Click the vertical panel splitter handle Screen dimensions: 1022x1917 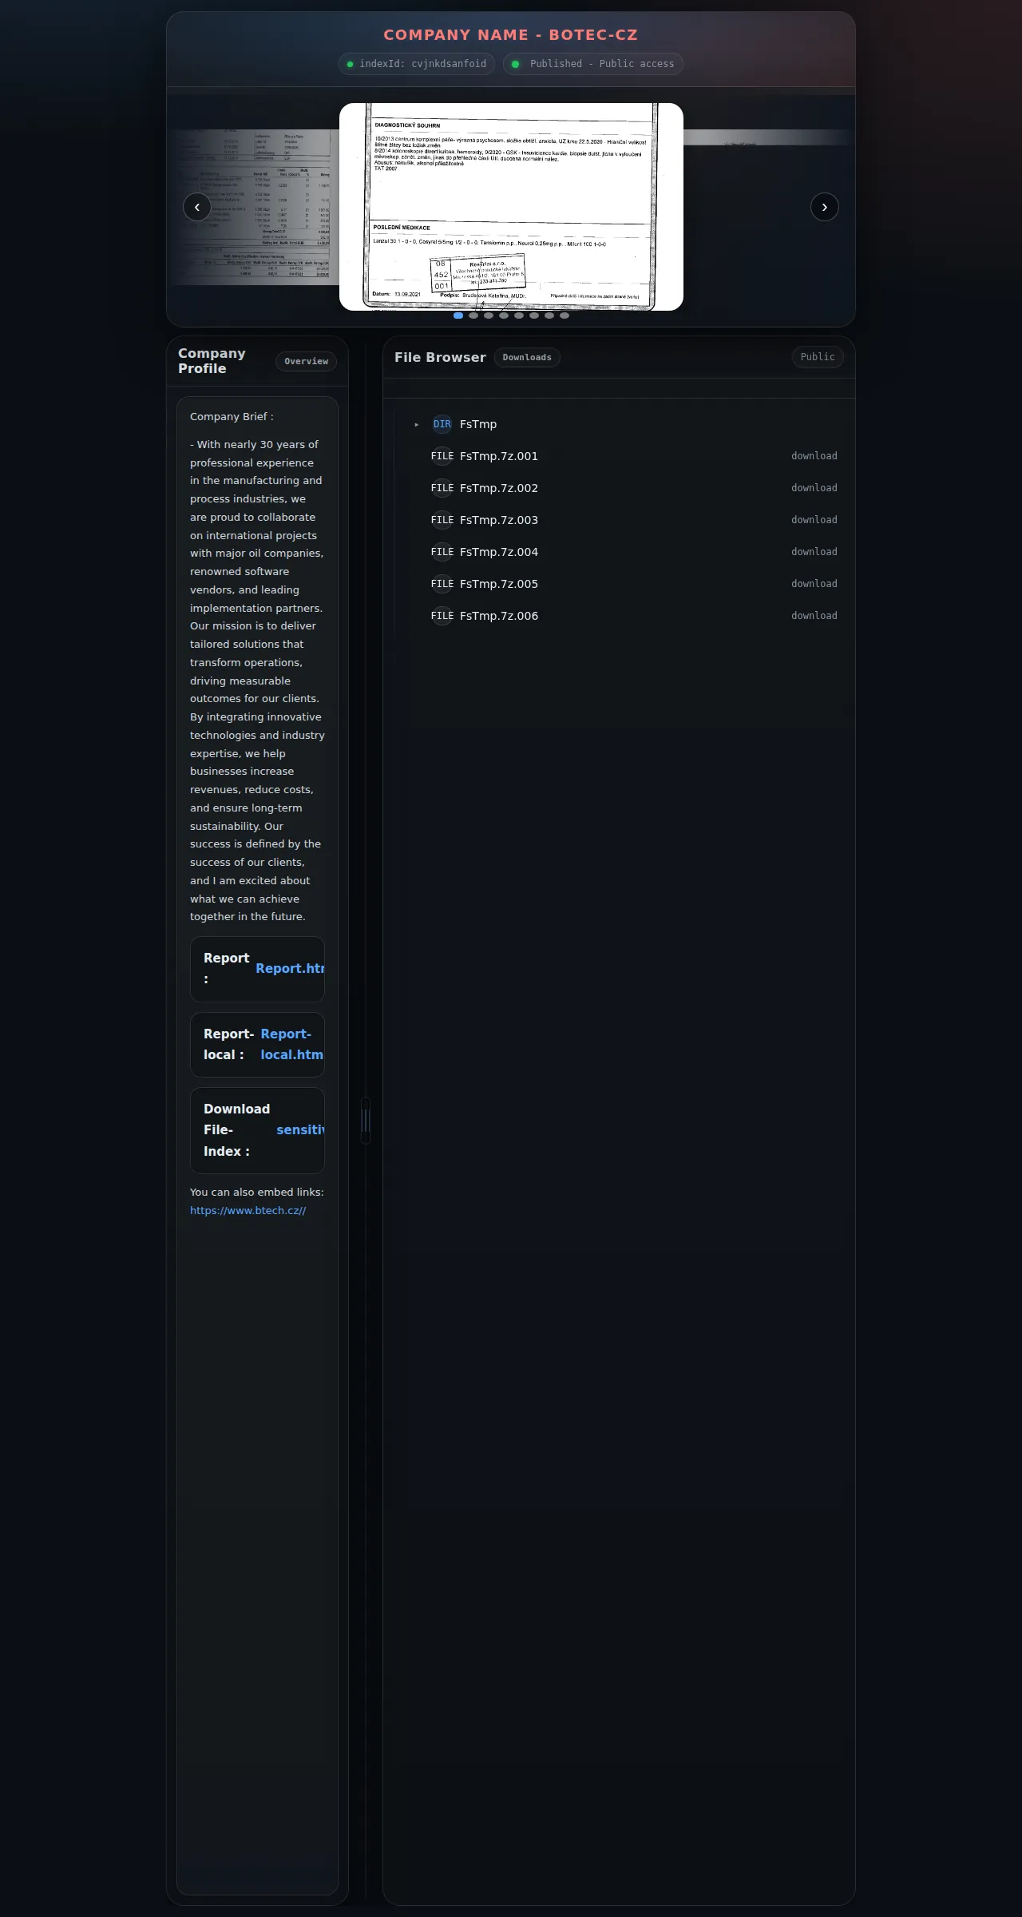tap(366, 1120)
